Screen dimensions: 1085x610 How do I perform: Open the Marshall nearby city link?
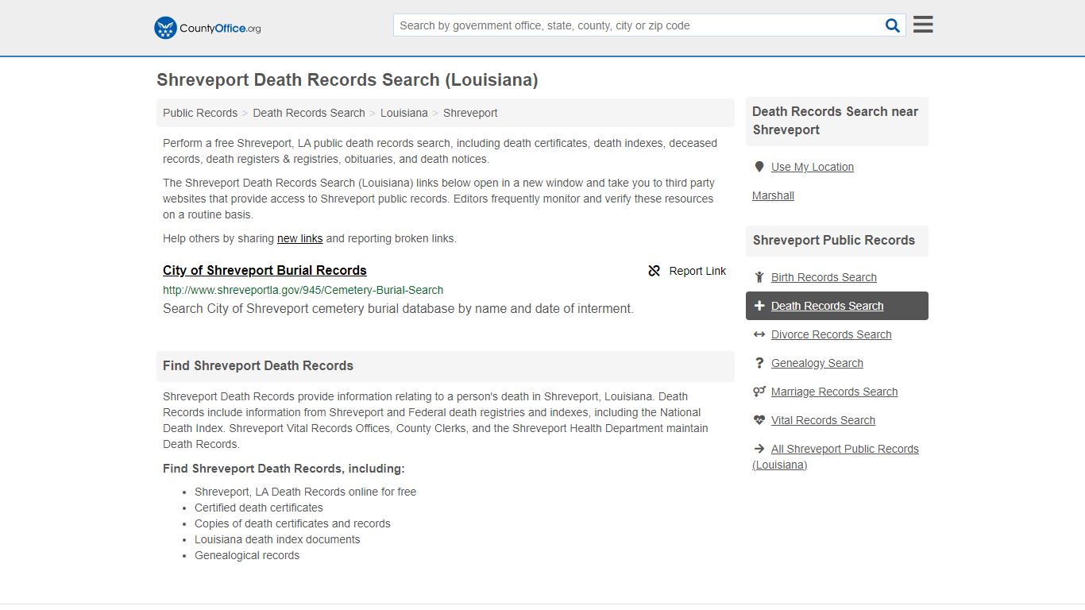click(x=773, y=195)
